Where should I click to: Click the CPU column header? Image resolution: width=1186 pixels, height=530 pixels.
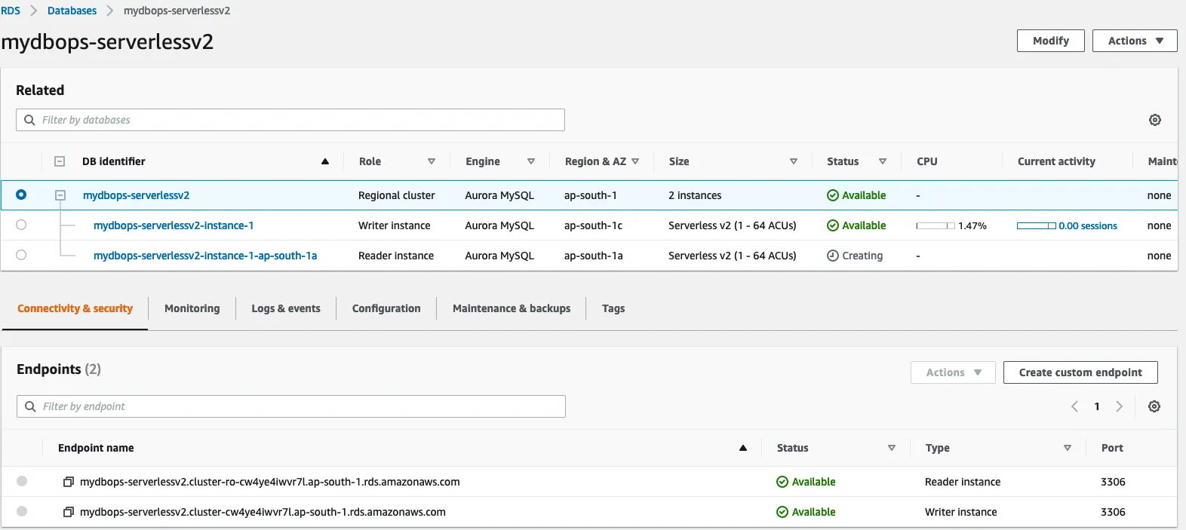[x=927, y=161]
